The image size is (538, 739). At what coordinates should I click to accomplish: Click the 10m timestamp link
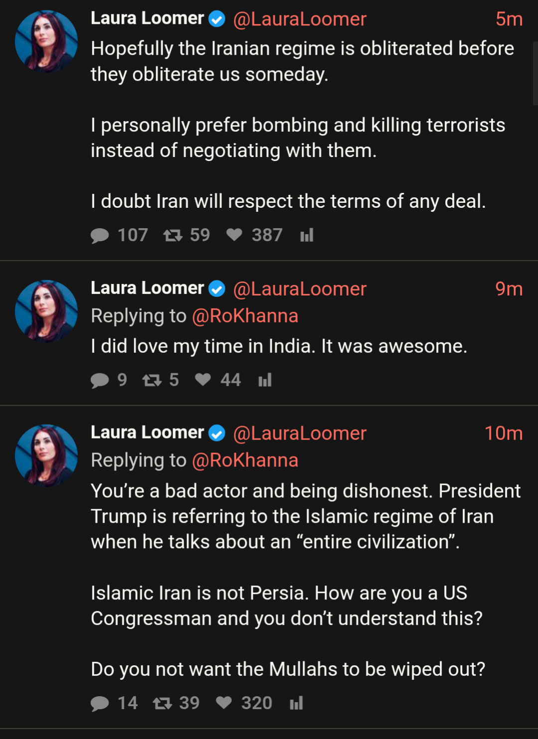tap(503, 434)
